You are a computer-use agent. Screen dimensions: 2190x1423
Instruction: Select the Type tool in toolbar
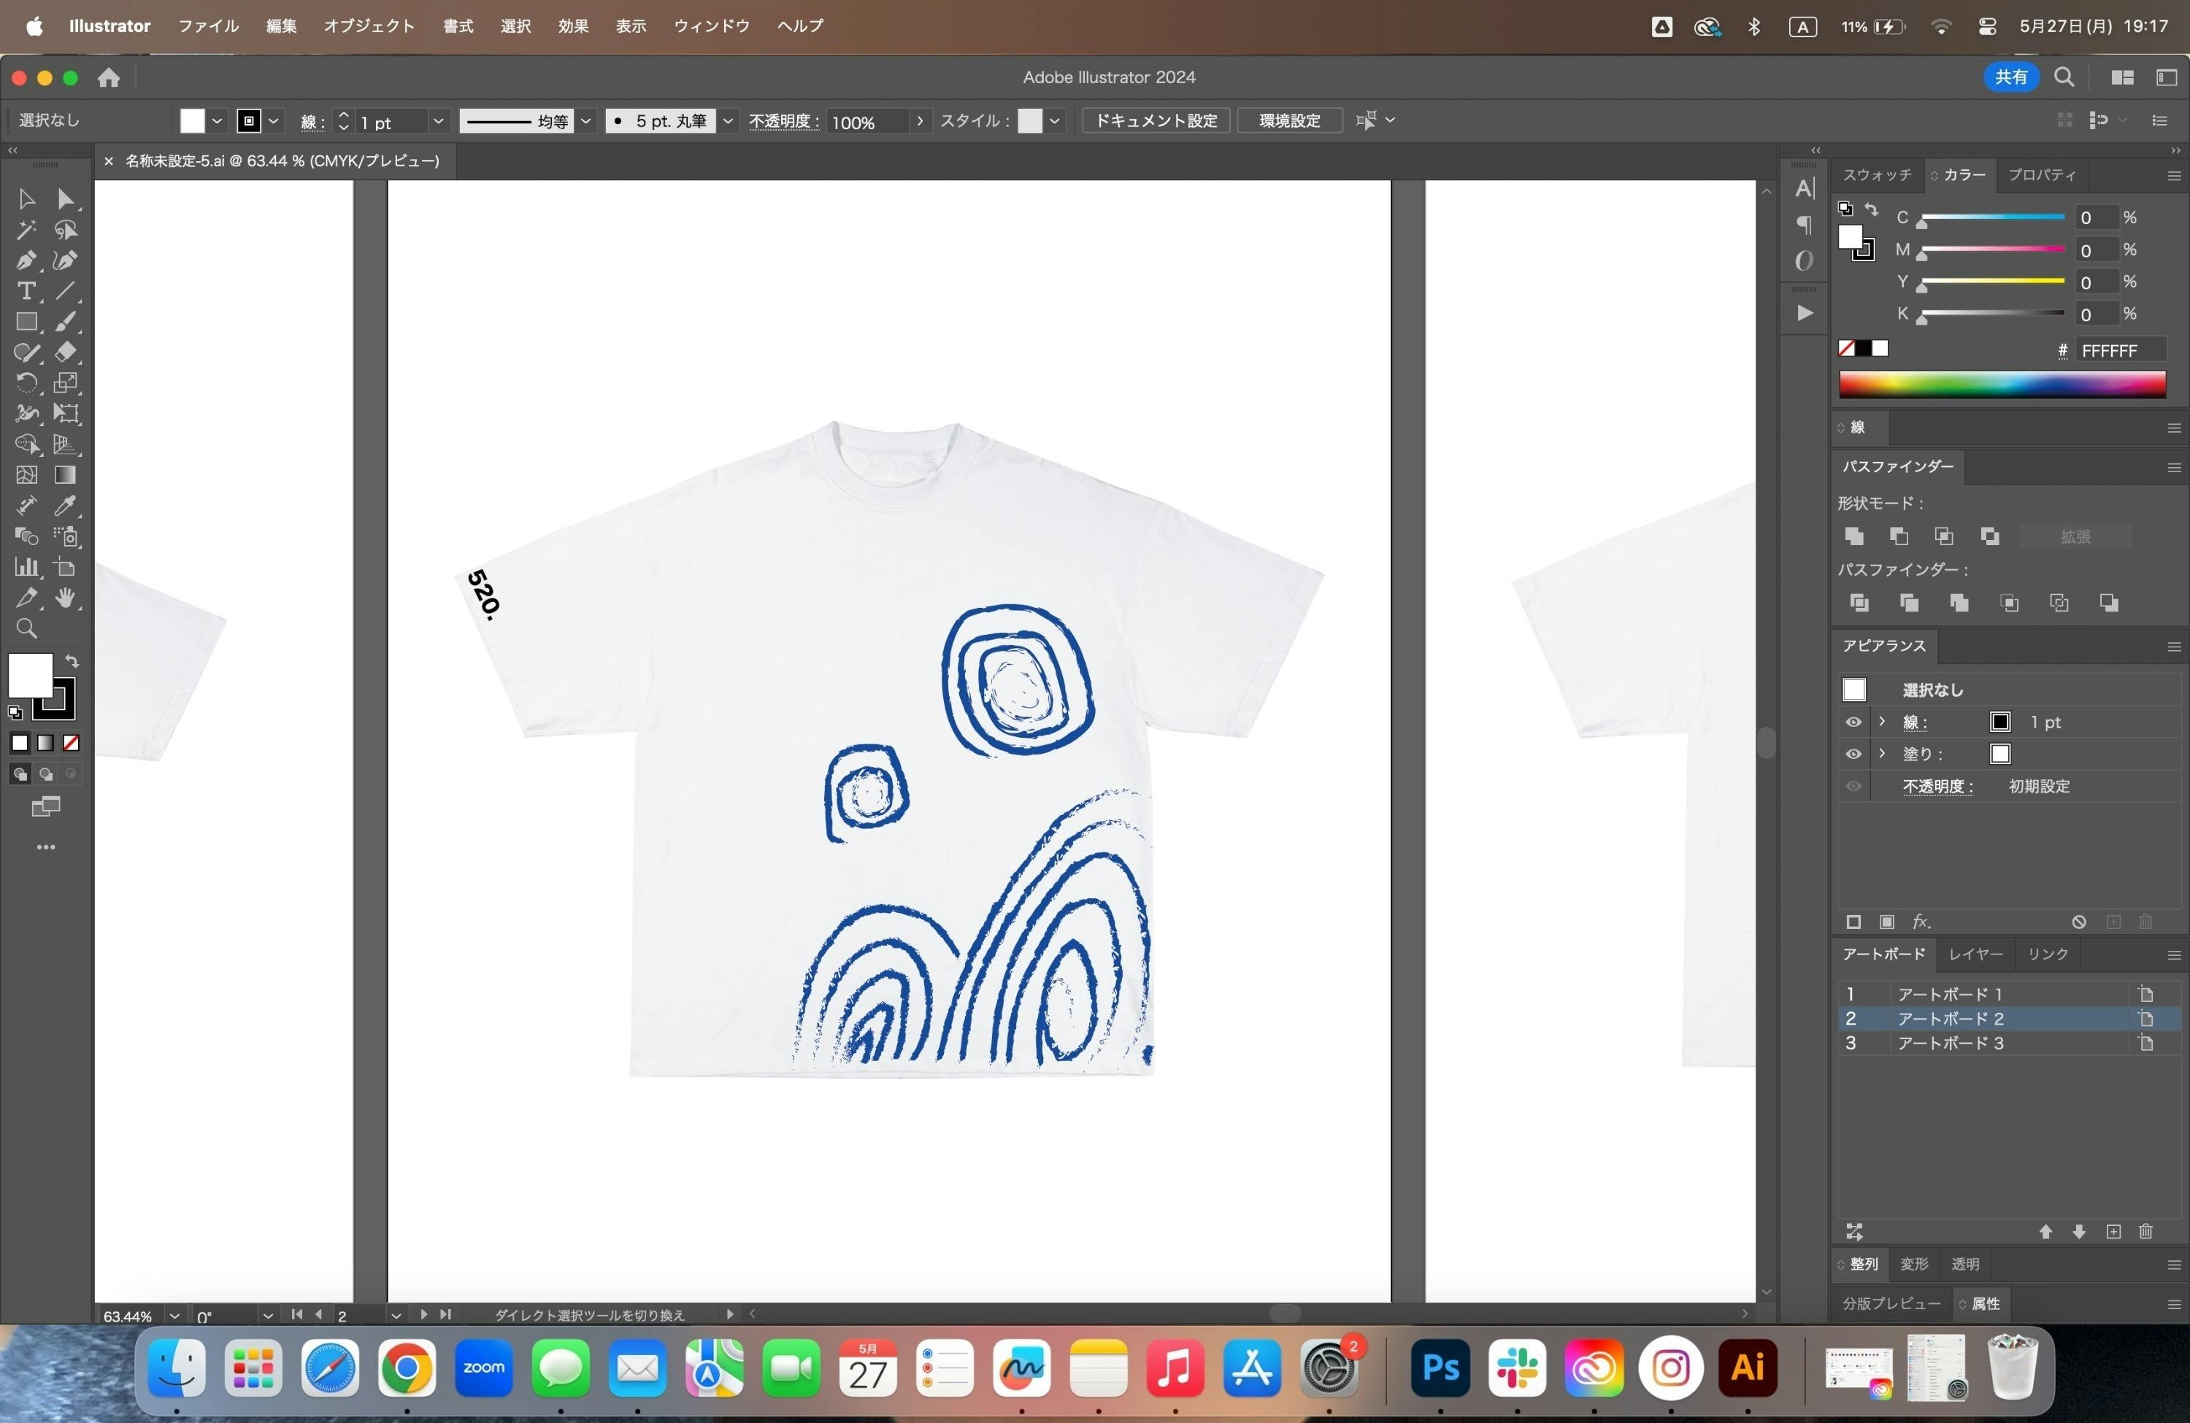click(24, 289)
